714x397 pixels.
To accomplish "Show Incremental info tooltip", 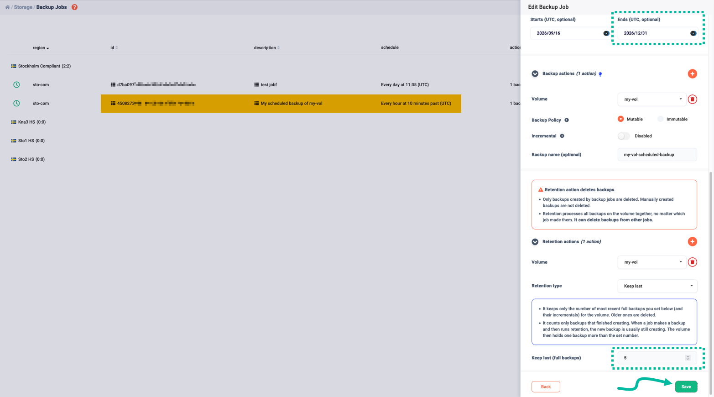I will [x=562, y=136].
